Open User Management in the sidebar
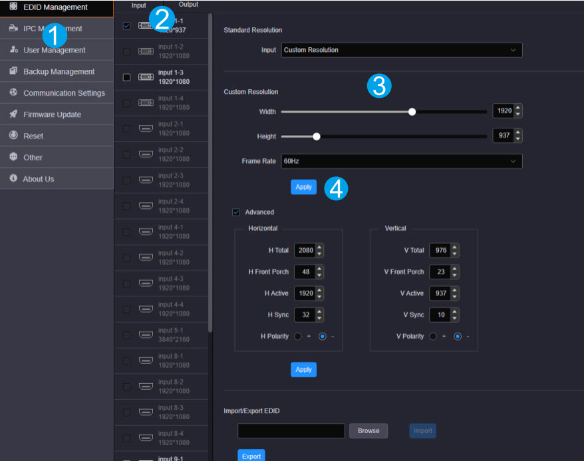584x461 pixels. click(x=55, y=50)
